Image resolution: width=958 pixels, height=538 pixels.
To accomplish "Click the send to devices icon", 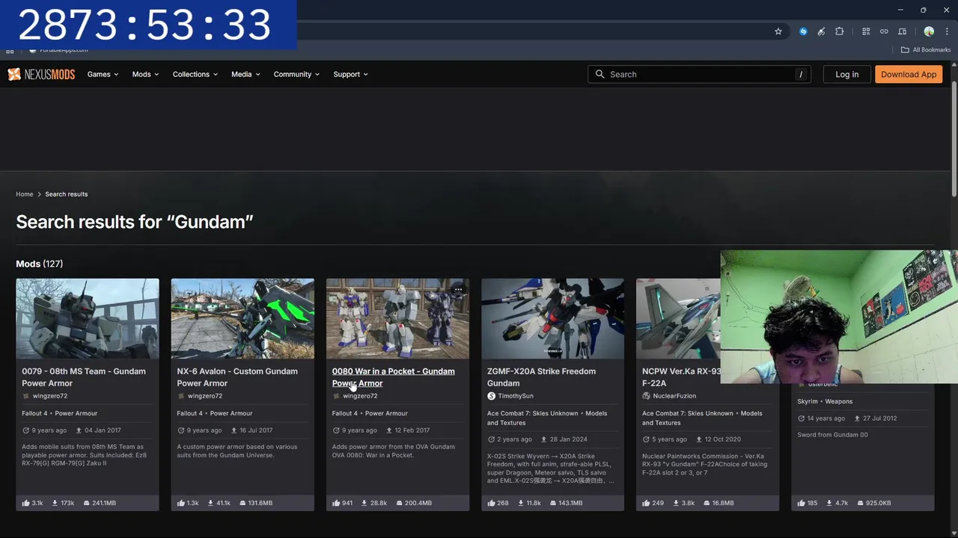I will tap(902, 31).
